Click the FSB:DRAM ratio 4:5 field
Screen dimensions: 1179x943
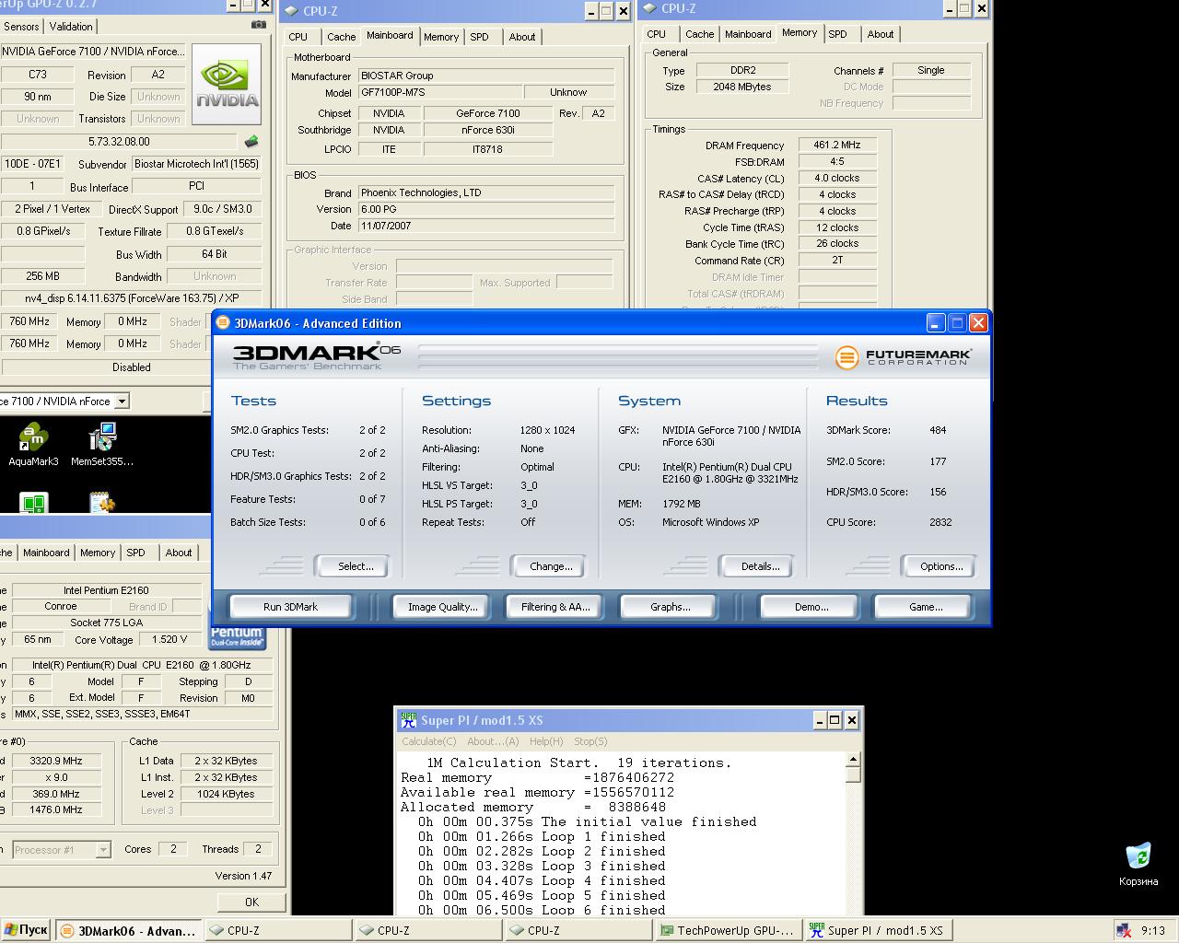[837, 161]
